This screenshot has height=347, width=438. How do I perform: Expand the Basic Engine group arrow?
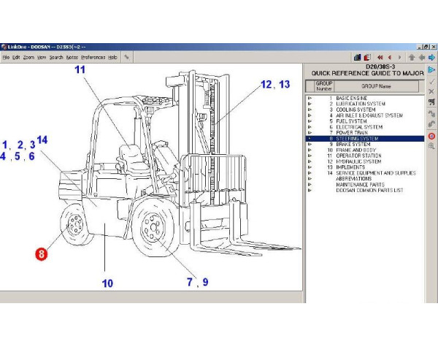(x=310, y=98)
